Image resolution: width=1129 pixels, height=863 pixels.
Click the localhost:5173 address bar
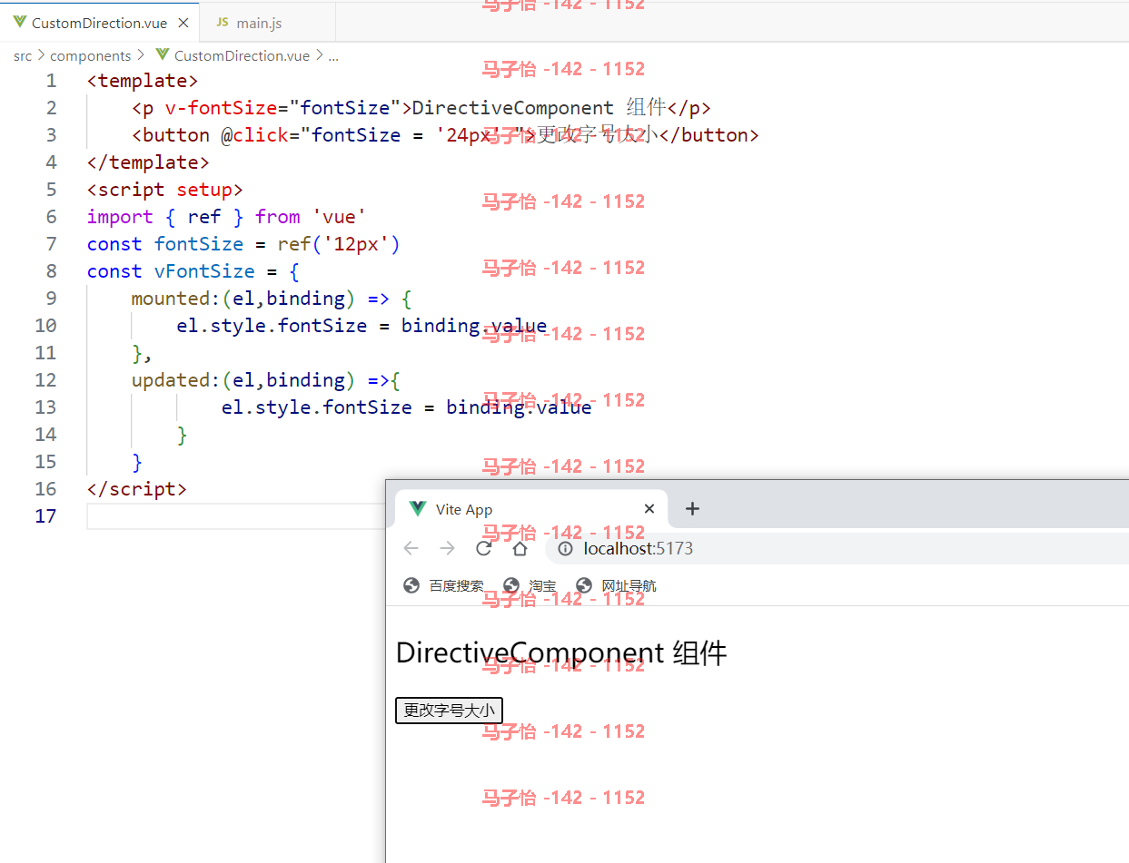(x=837, y=549)
